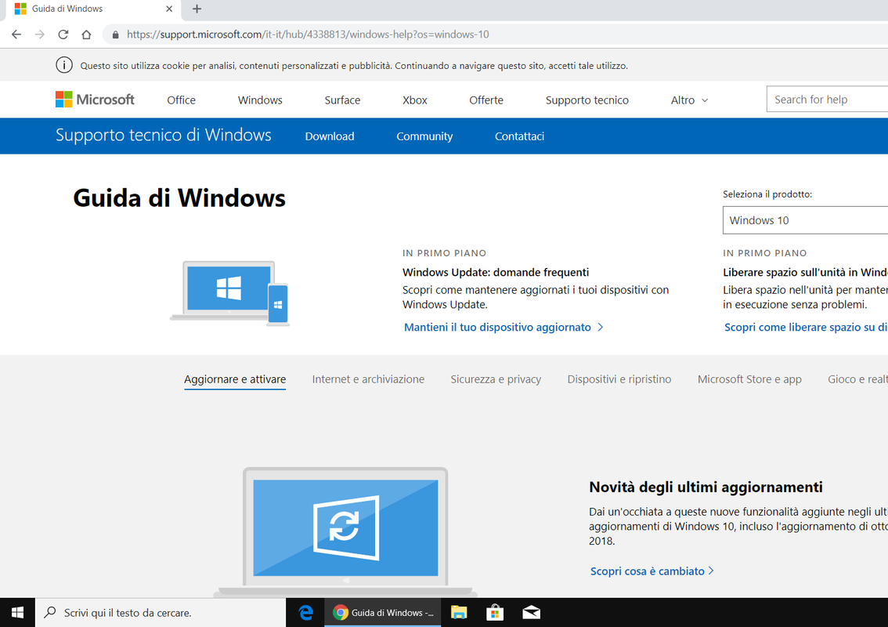Click the cookie notice info icon
This screenshot has width=888, height=627.
(x=64, y=65)
